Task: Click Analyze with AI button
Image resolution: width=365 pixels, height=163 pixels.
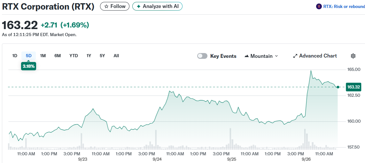Action: (x=157, y=6)
